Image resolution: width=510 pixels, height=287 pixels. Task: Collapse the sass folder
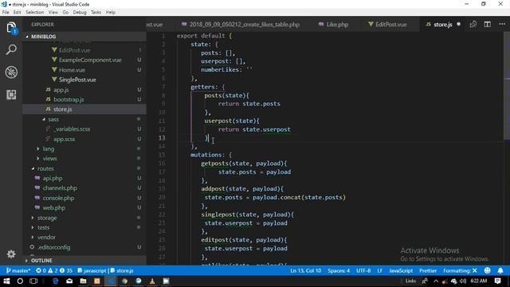[x=53, y=119]
